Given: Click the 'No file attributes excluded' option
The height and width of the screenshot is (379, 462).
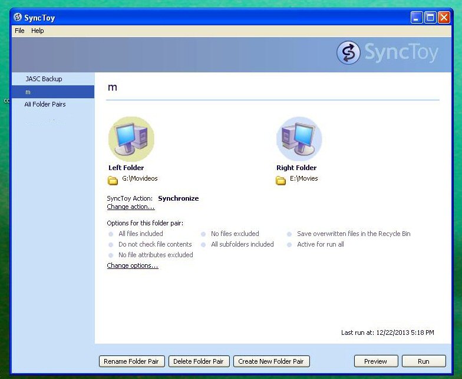Looking at the screenshot, I should tap(156, 255).
